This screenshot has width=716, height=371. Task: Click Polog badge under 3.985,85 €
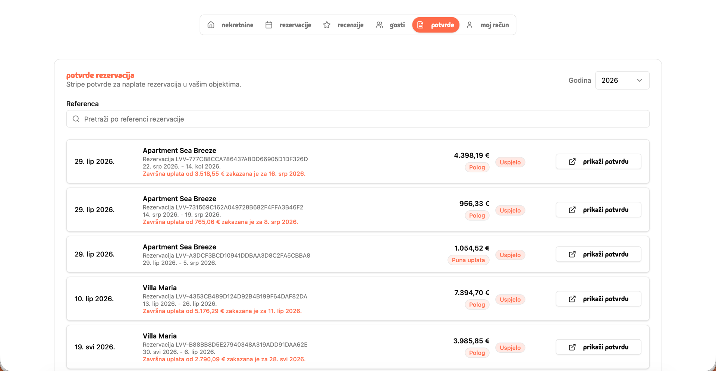point(477,353)
